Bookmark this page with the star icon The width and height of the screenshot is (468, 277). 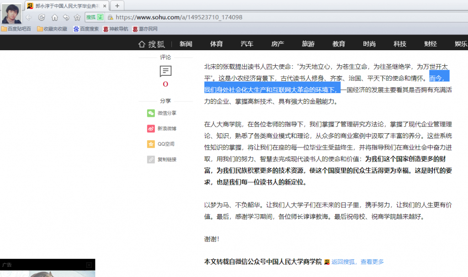(x=77, y=17)
